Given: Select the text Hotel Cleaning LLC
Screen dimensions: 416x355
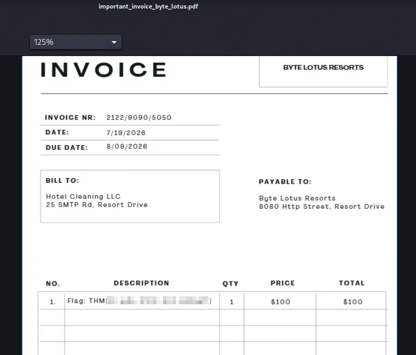Looking at the screenshot, I should pyautogui.click(x=83, y=196).
